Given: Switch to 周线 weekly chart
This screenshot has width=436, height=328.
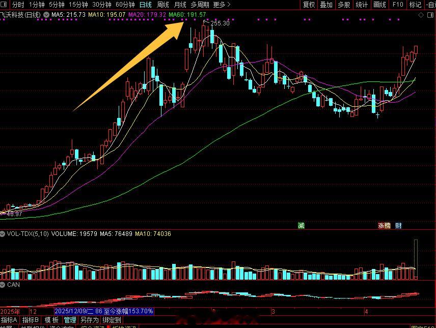Looking at the screenshot, I should point(163,5).
